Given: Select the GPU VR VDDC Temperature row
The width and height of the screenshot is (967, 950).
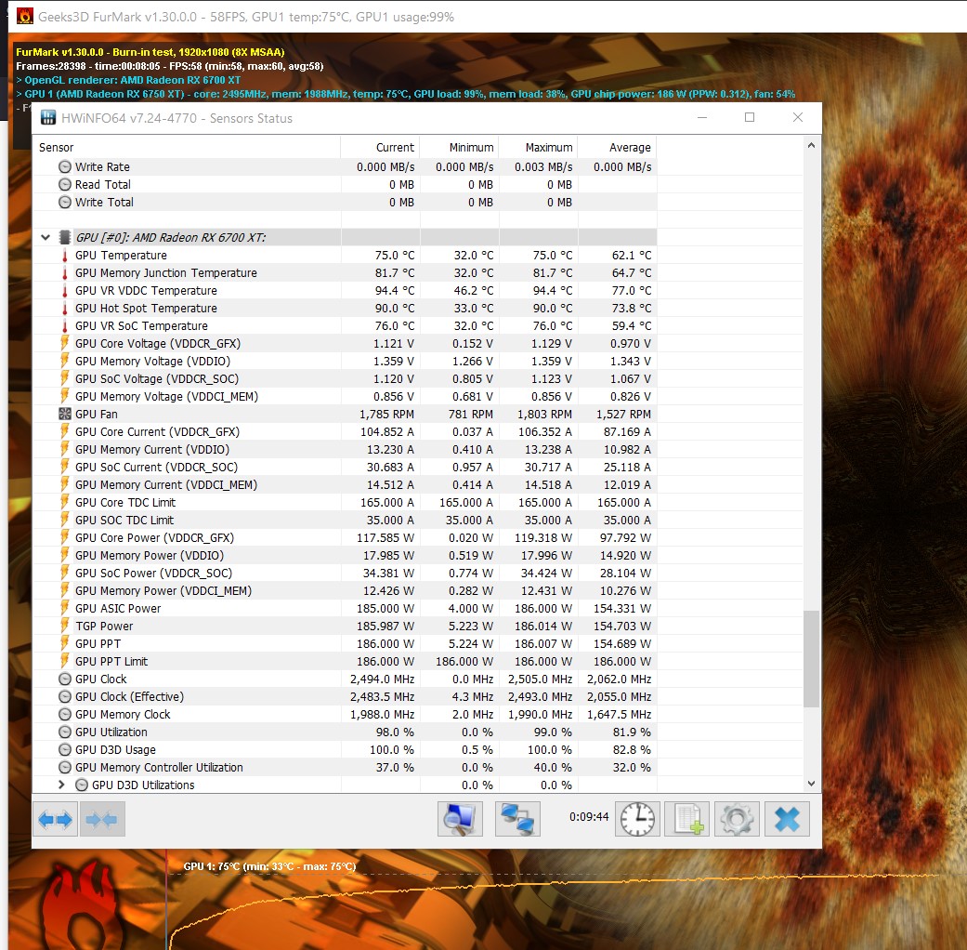Looking at the screenshot, I should [x=345, y=291].
